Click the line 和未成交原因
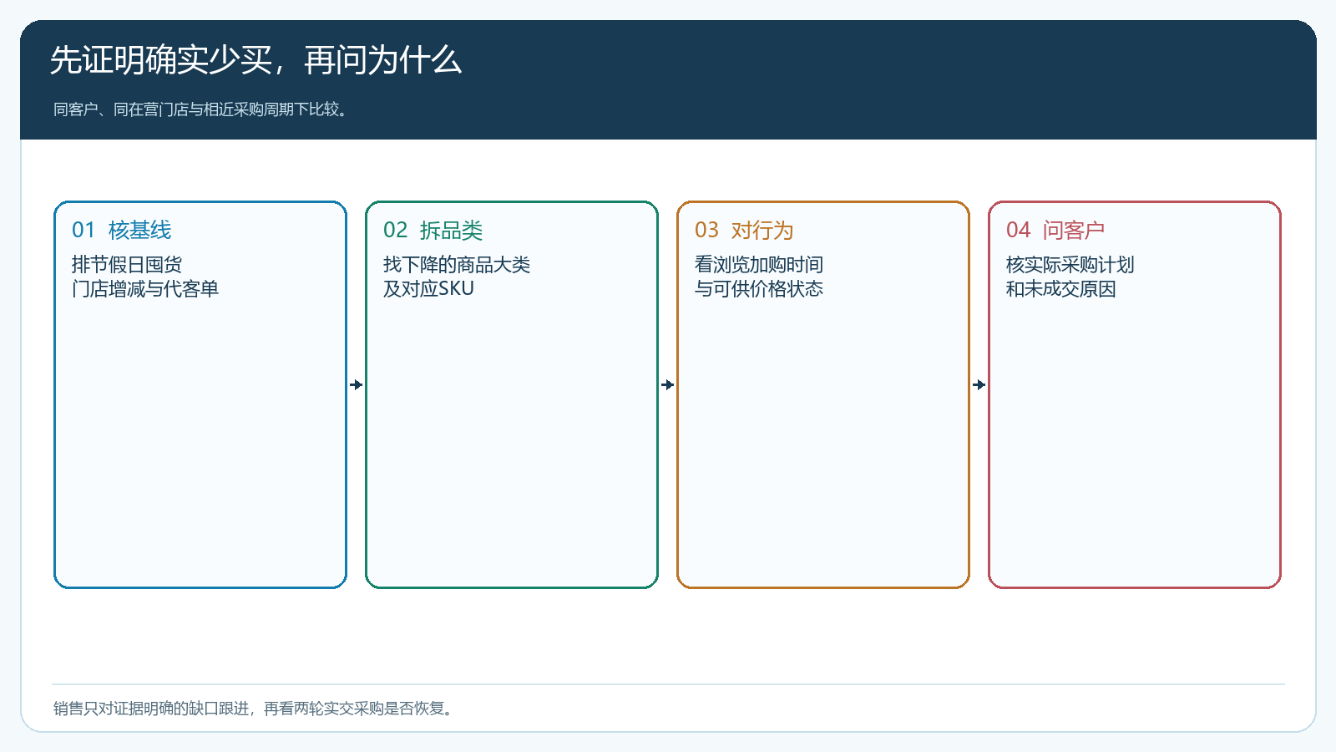 click(x=1061, y=289)
